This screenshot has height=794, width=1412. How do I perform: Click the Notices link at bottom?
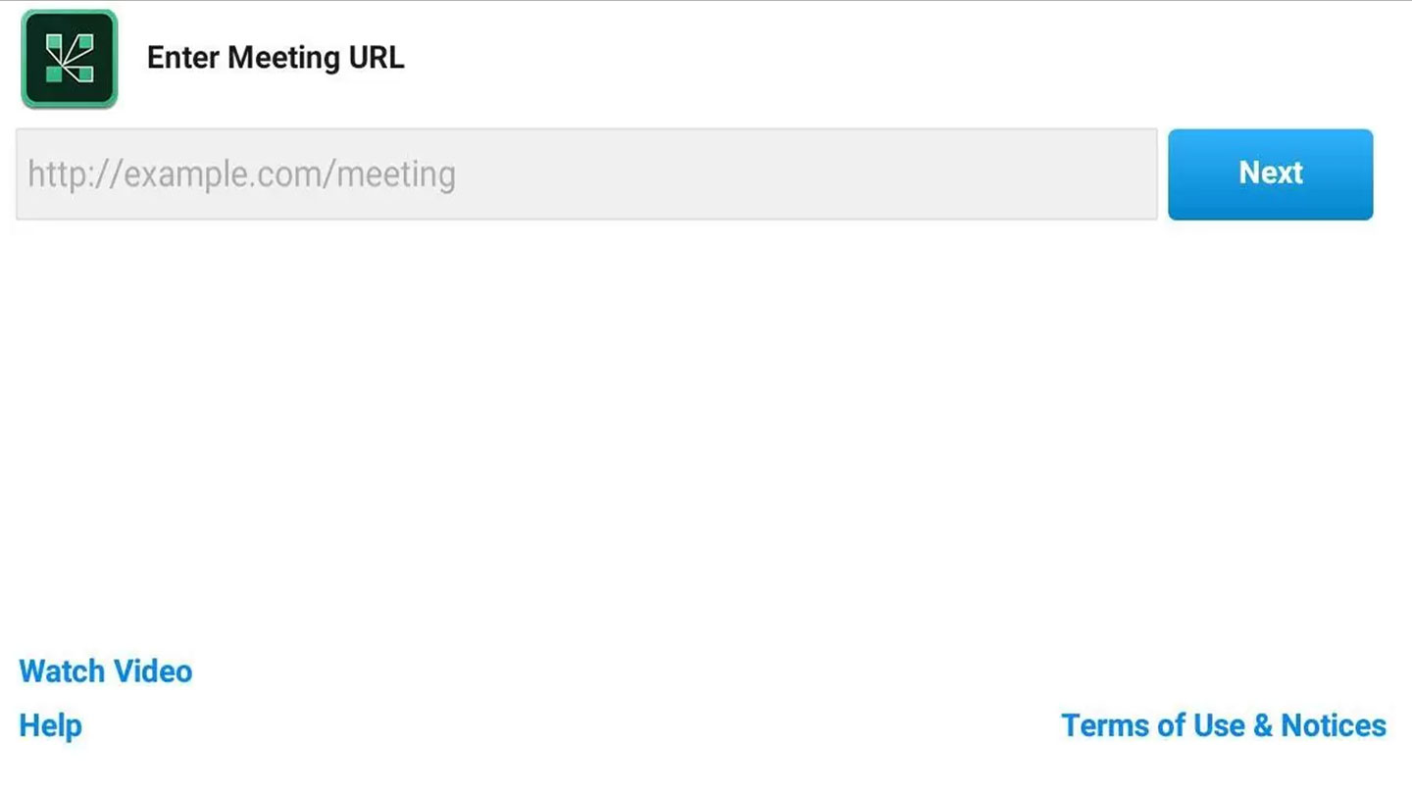click(x=1224, y=725)
